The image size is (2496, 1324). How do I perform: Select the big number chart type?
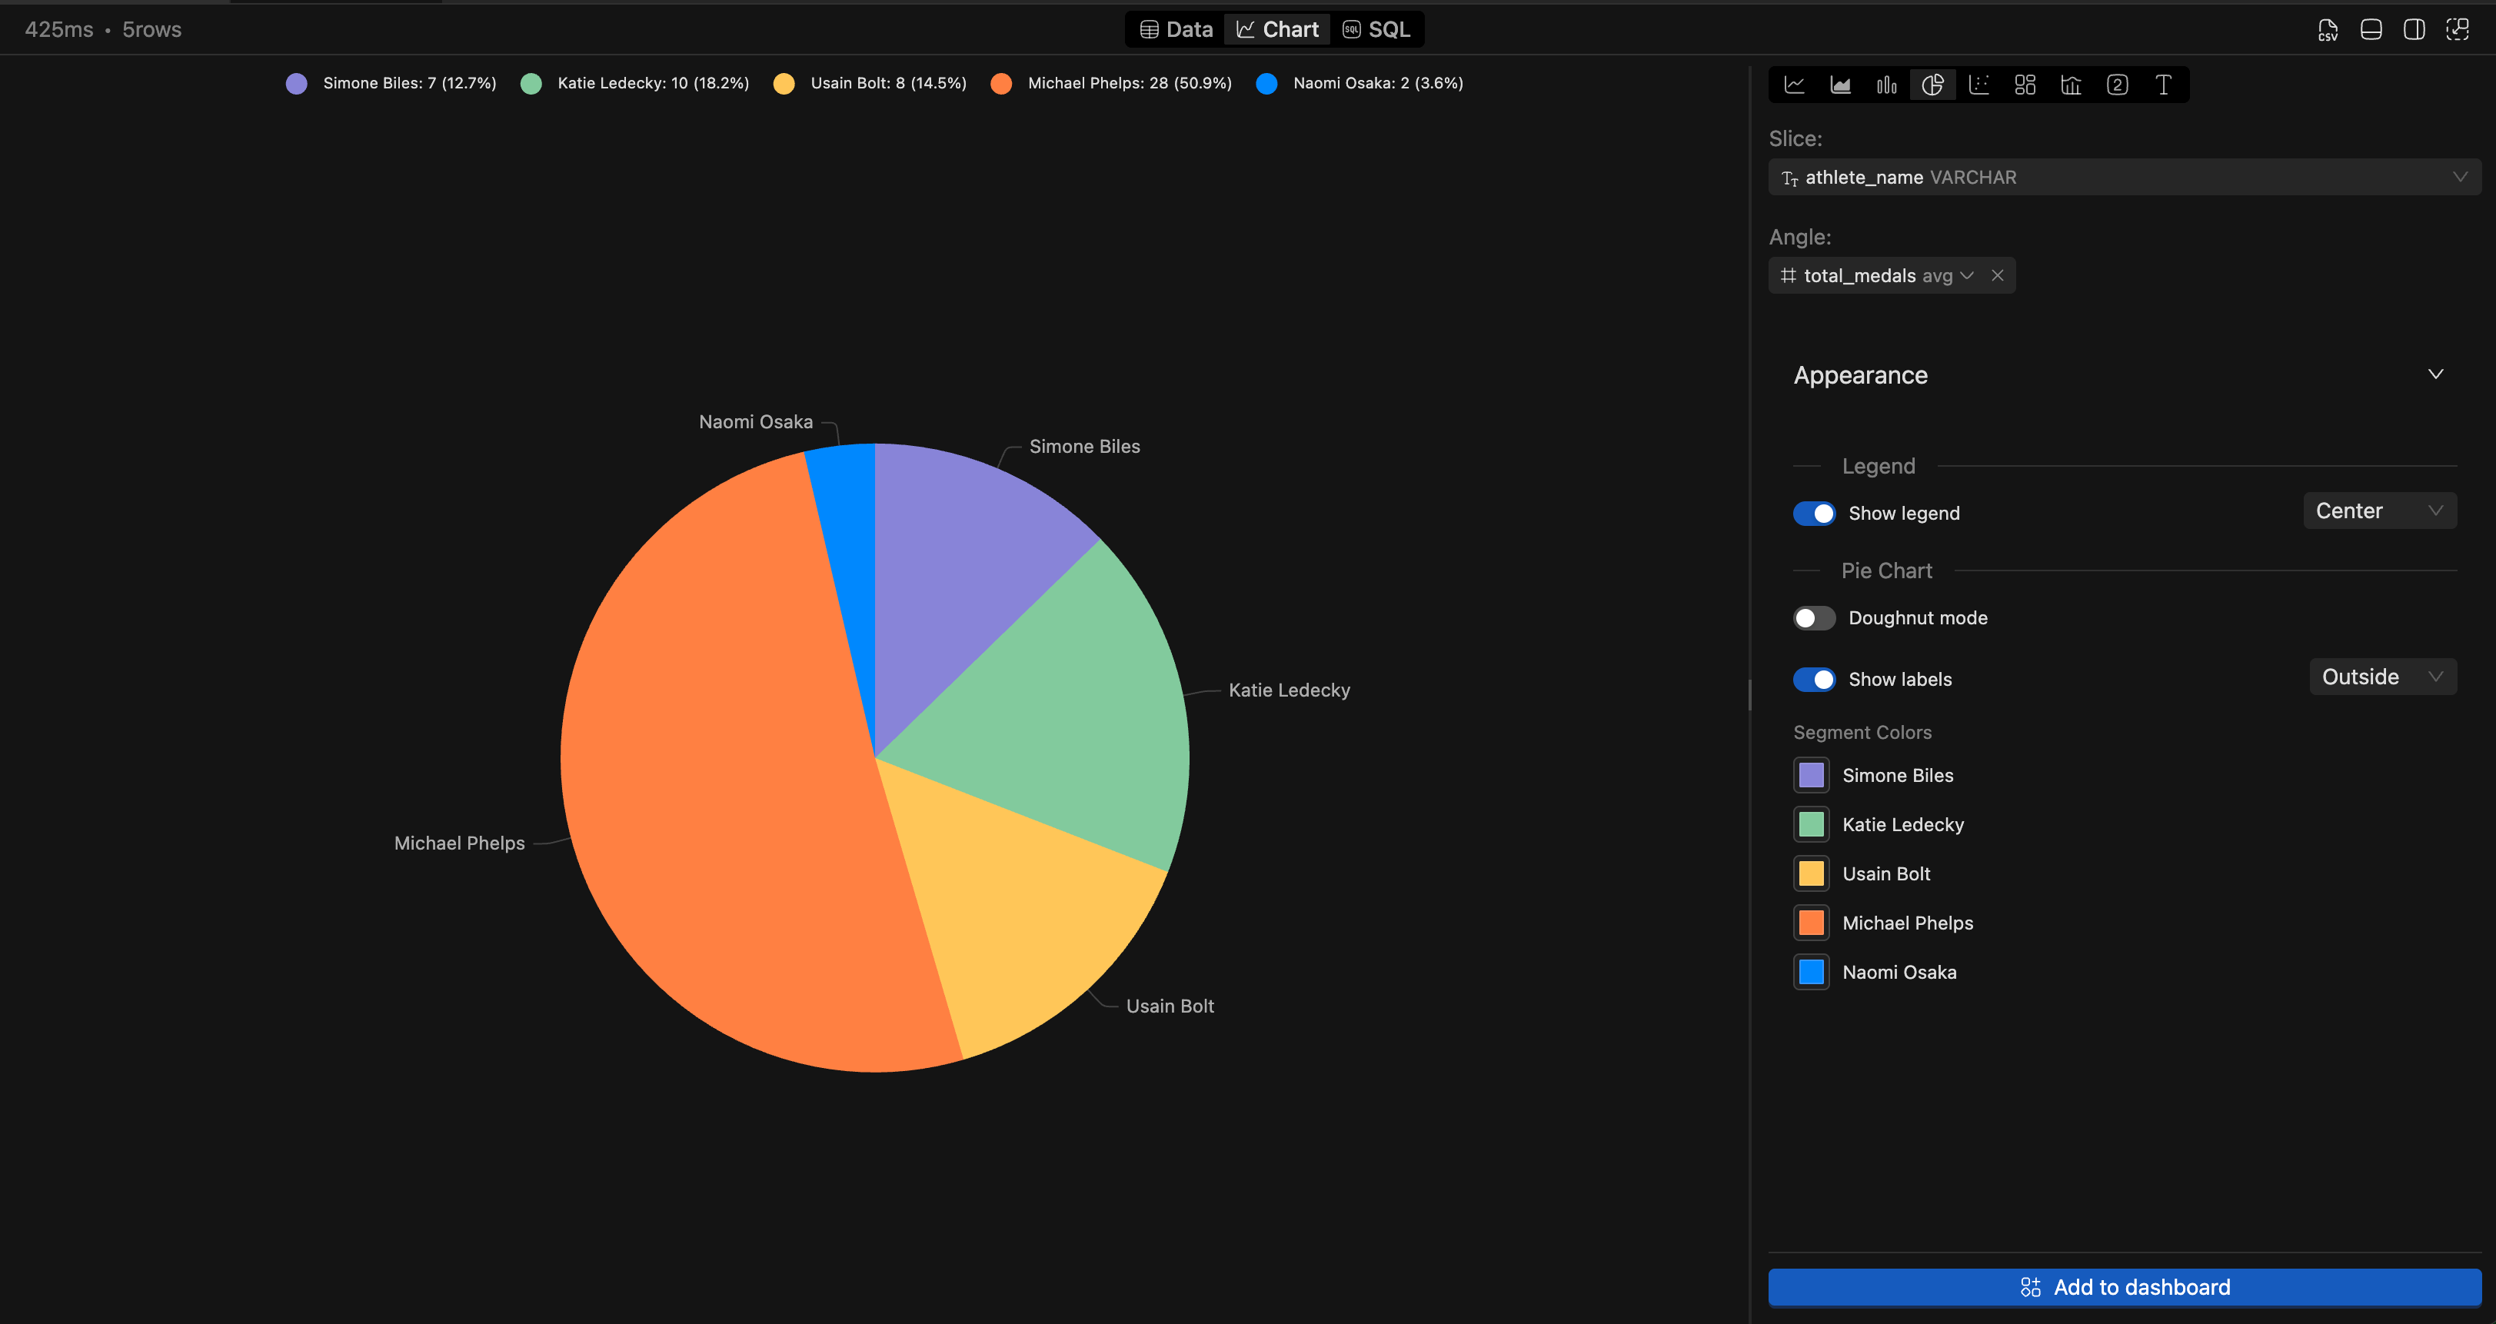[2117, 85]
